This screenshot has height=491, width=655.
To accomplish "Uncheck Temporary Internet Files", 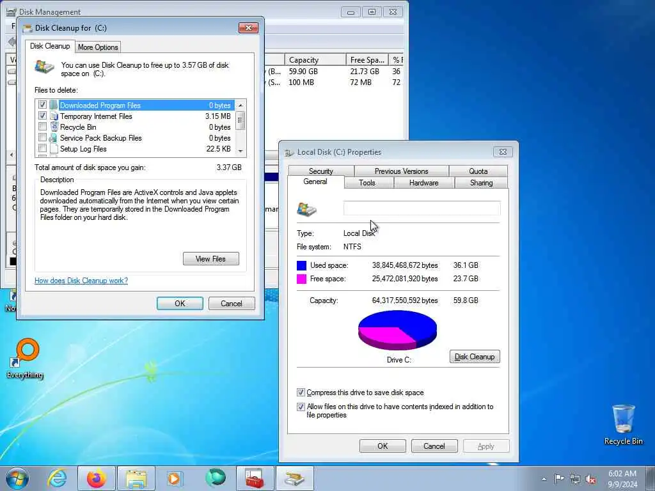I will (x=42, y=116).
